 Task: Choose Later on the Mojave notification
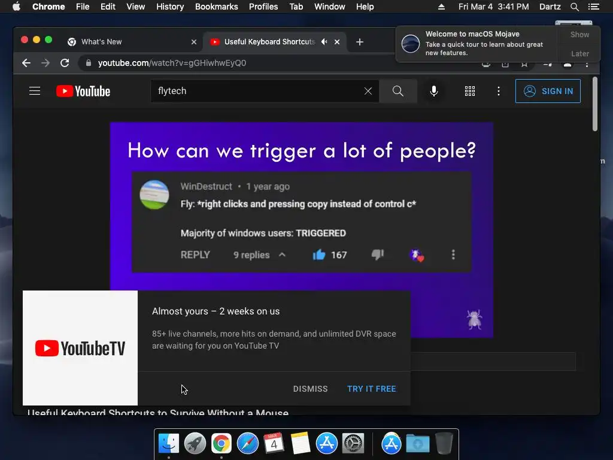click(x=579, y=53)
